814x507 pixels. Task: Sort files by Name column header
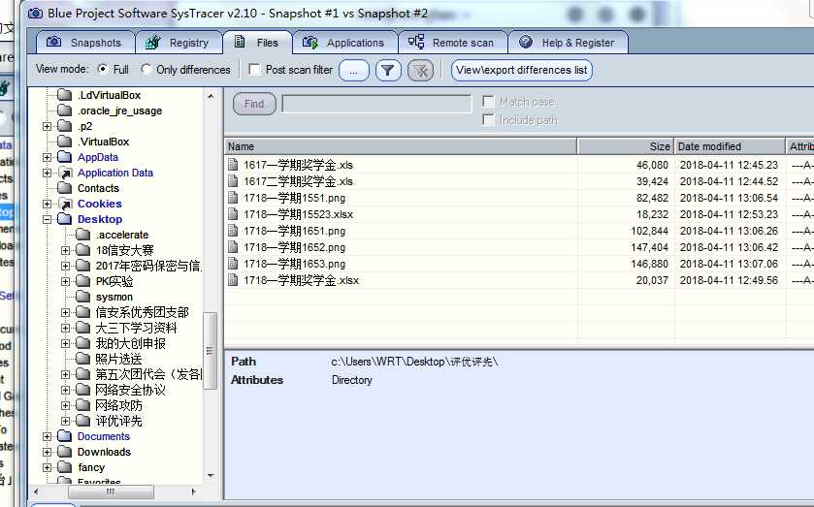tap(401, 146)
